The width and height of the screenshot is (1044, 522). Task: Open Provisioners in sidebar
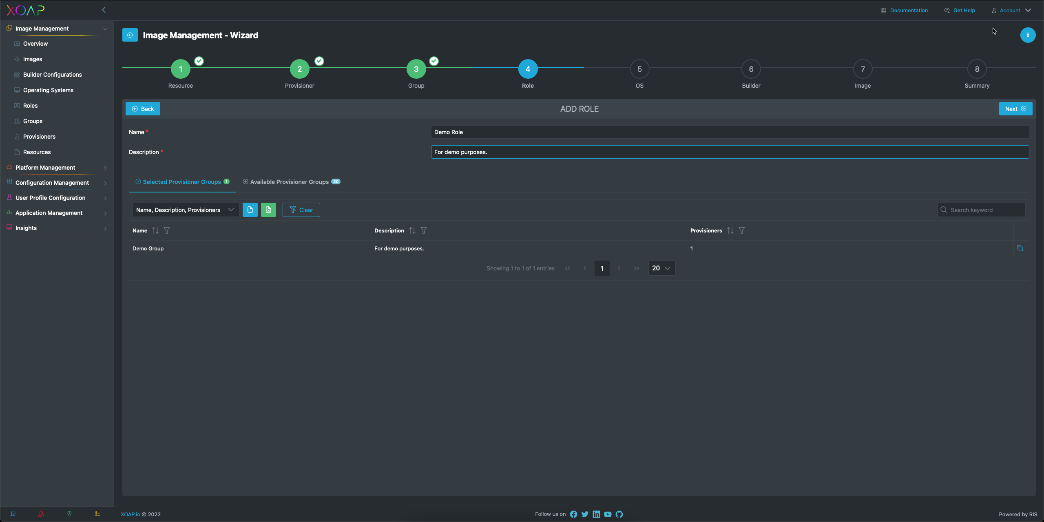pos(39,137)
